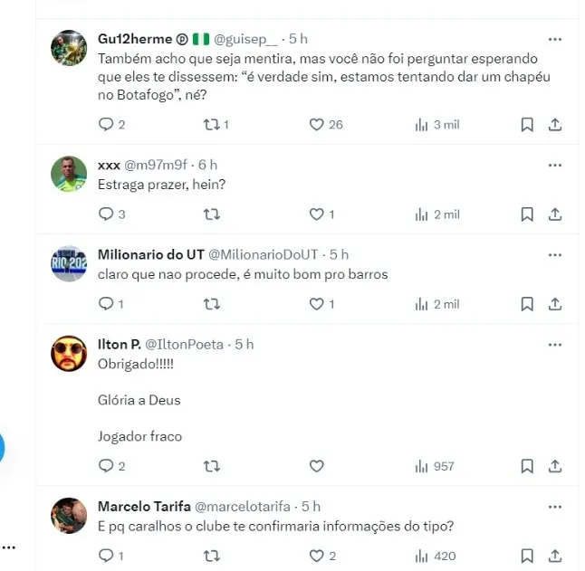Reply to Ilton P.'s tweet

[105, 467]
